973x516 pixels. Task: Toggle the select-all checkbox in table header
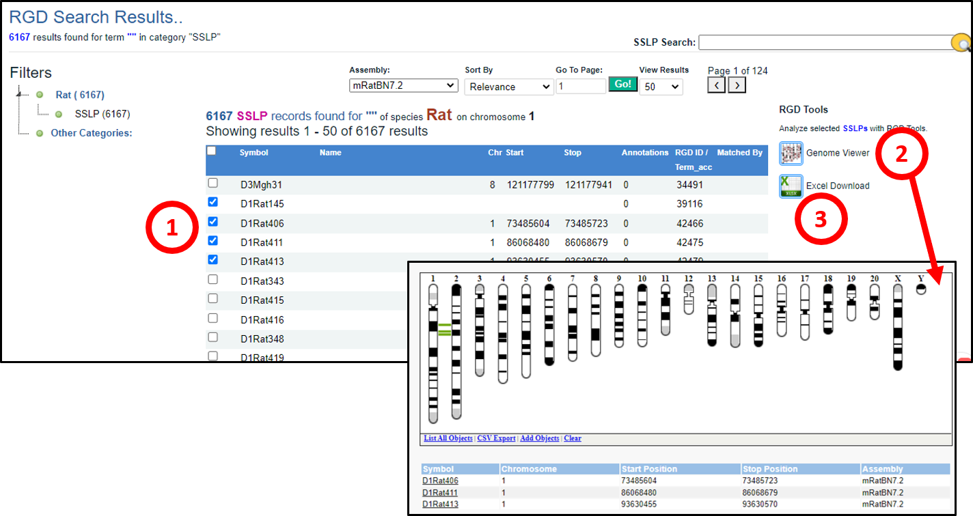pyautogui.click(x=212, y=152)
